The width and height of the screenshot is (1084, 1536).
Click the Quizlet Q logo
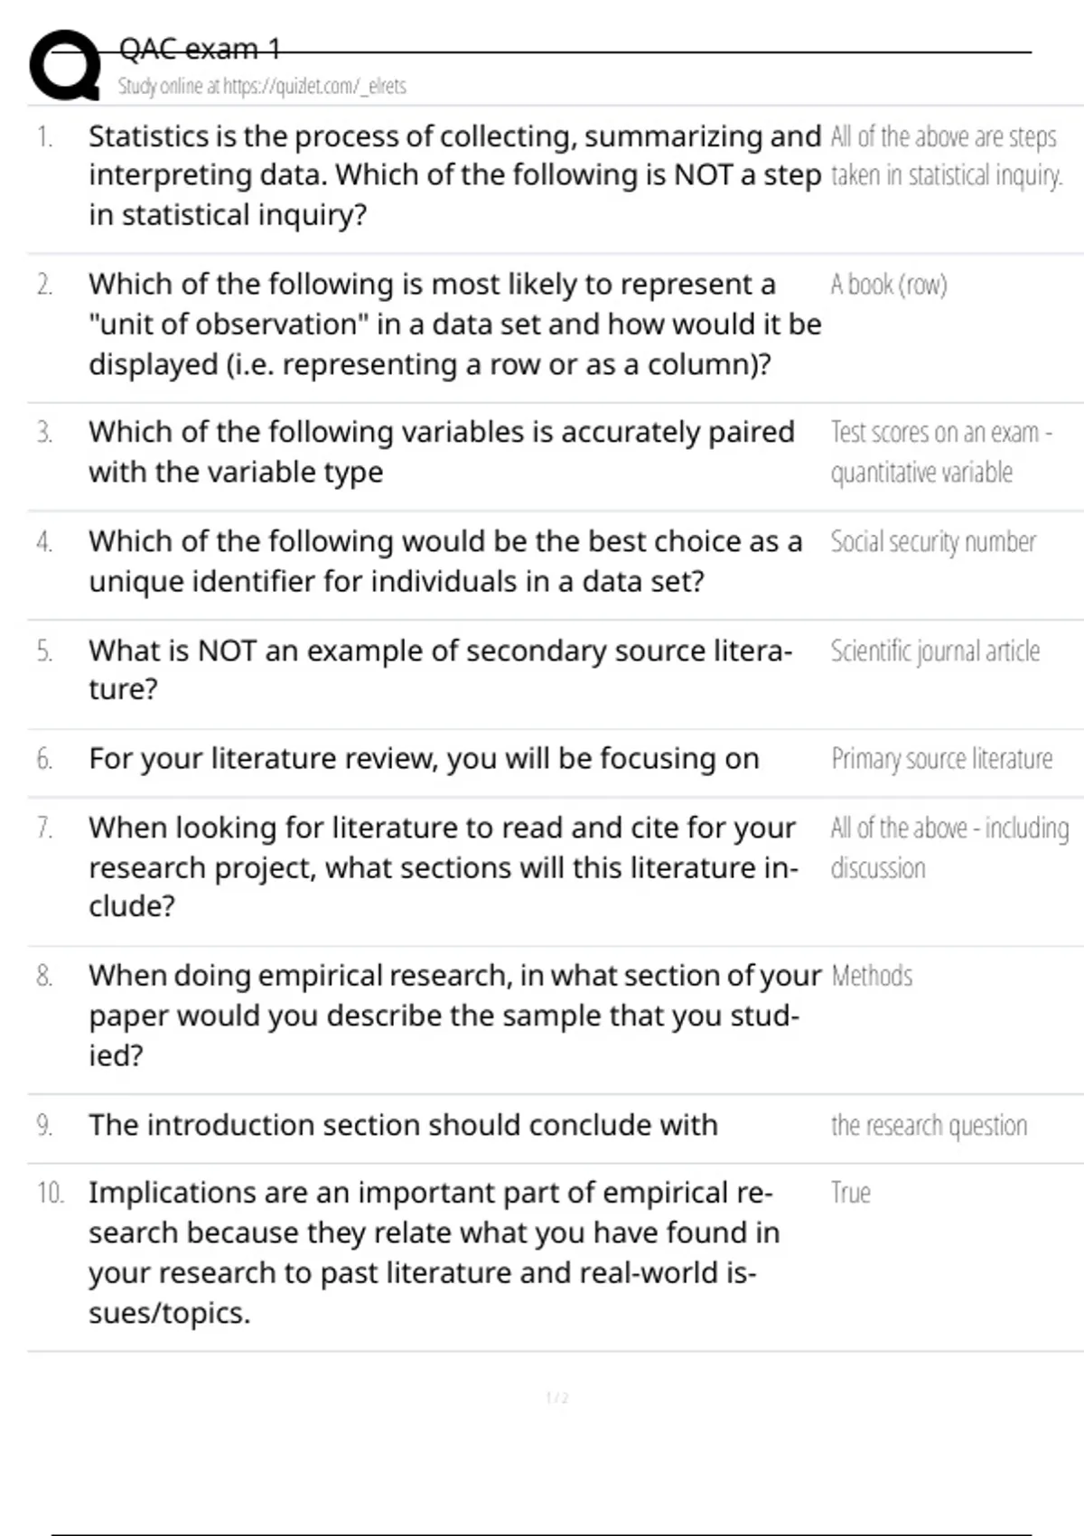pos(65,65)
